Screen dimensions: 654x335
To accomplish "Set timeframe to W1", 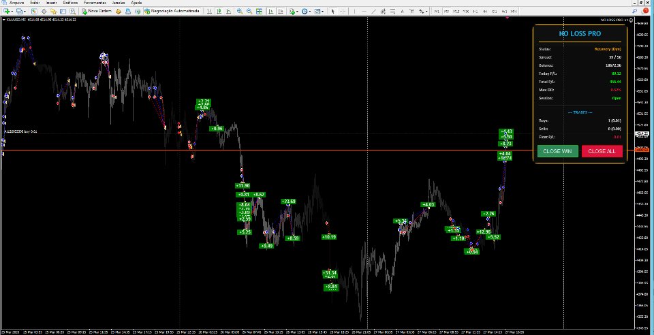I will pyautogui.click(x=504, y=12).
